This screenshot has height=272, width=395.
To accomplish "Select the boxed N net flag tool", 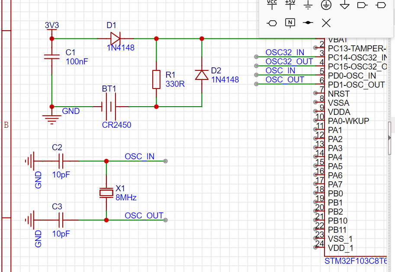I will 290,23.
